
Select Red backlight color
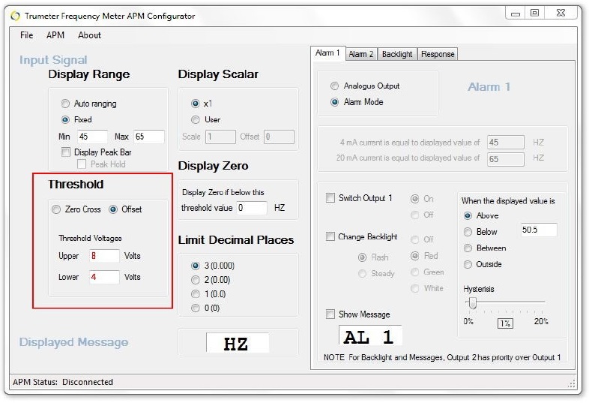[414, 256]
